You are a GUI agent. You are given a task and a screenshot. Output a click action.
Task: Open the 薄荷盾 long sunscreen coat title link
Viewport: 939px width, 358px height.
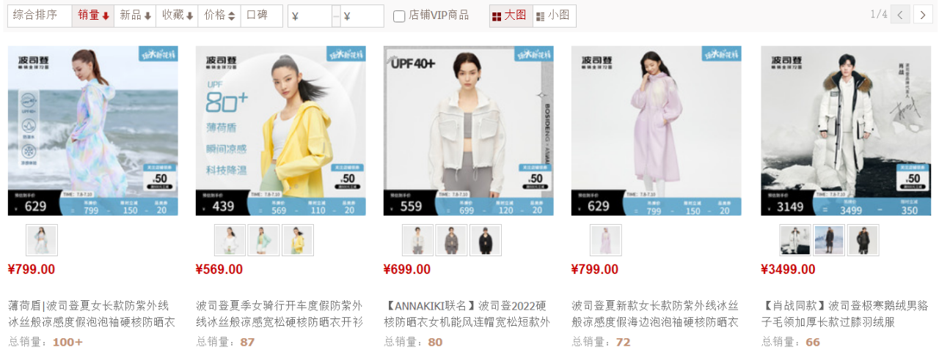92,313
